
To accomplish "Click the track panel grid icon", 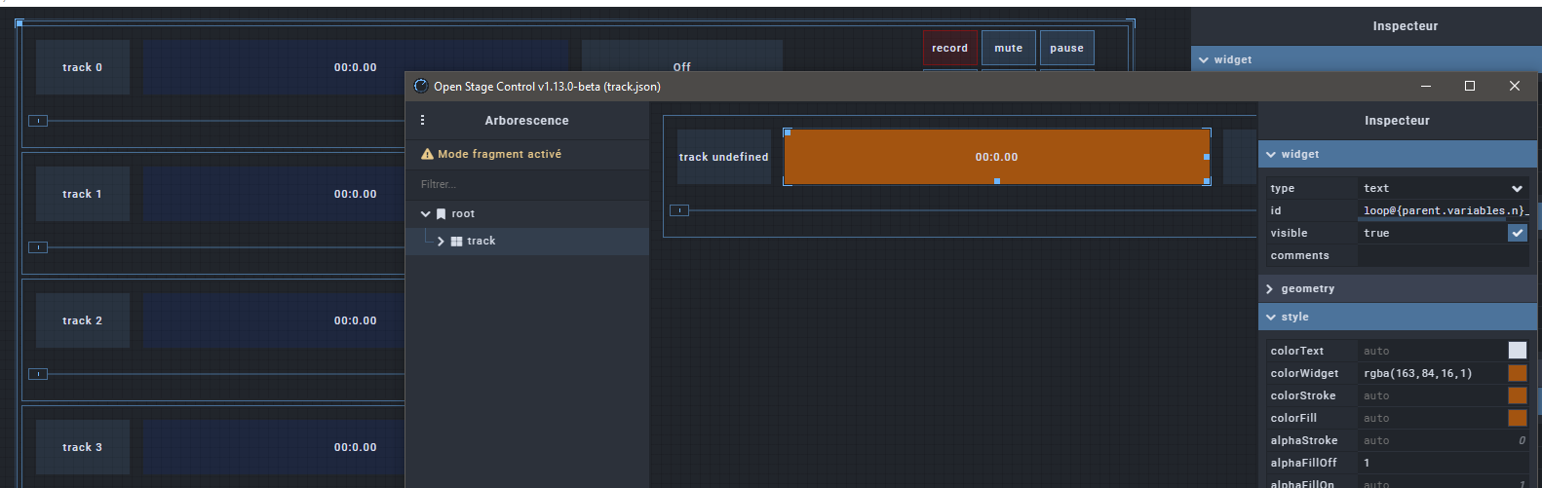I will pyautogui.click(x=456, y=241).
